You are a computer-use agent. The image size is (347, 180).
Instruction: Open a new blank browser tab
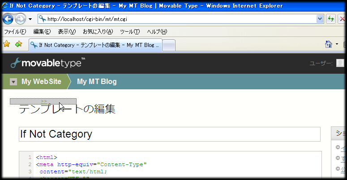point(168,45)
